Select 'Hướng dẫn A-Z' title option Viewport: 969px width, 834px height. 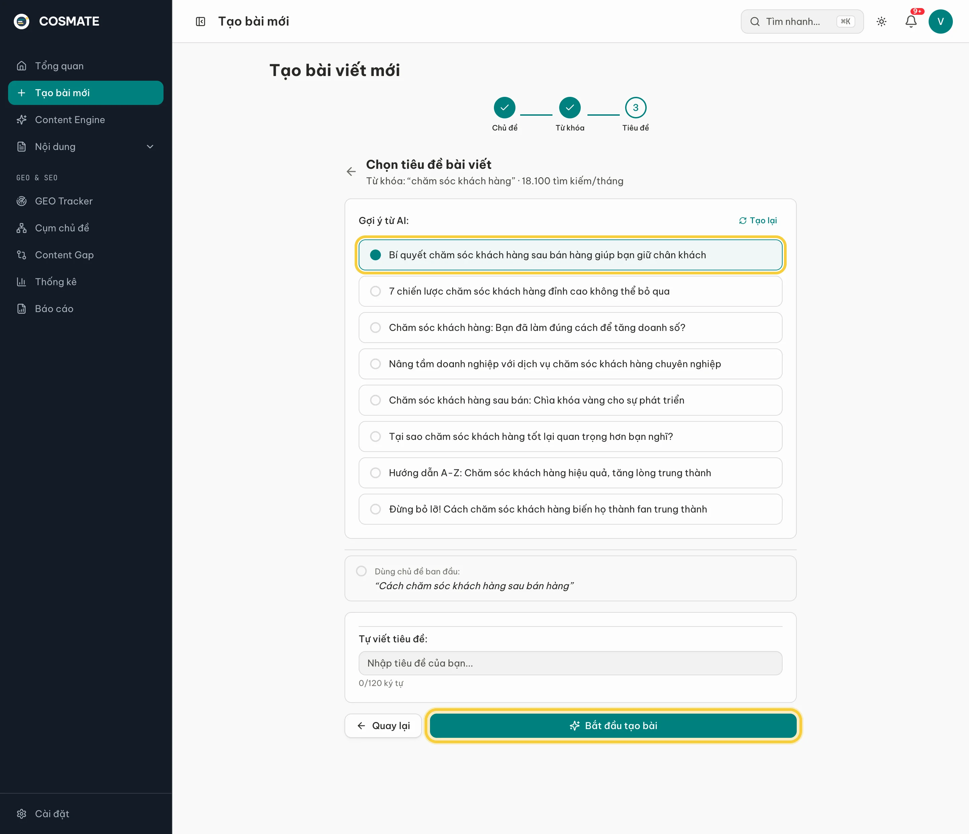[x=570, y=473]
